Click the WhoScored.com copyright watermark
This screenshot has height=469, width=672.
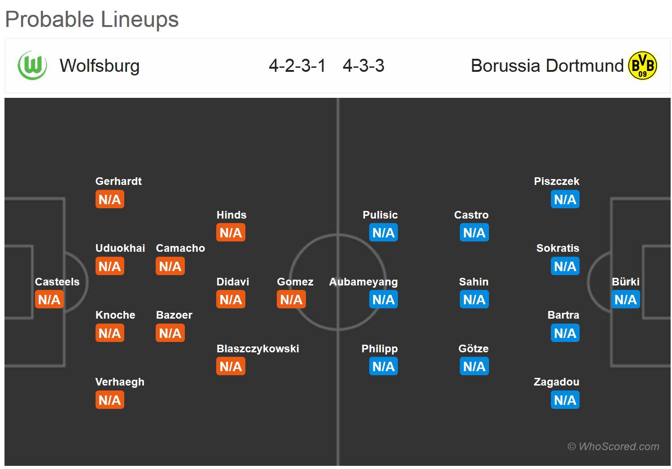(613, 447)
